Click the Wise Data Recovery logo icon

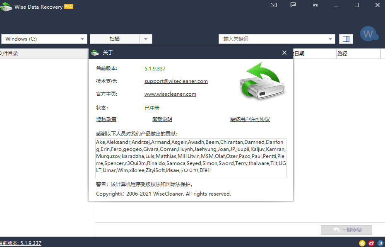pyautogui.click(x=6, y=7)
